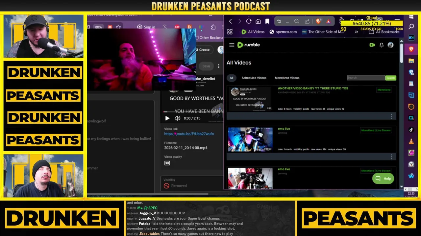The image size is (421, 236).
Task: Open Windows taskbar search
Action: 411,27
